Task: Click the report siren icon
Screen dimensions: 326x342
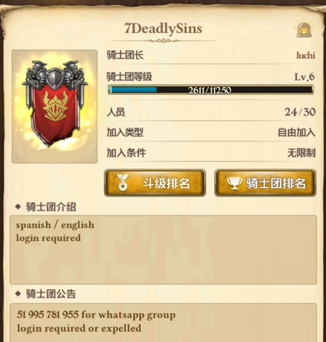Action: point(304,28)
